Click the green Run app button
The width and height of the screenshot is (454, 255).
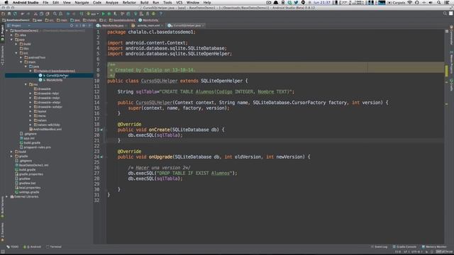point(103,13)
